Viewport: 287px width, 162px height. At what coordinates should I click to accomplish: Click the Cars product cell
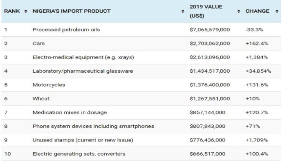click(39, 43)
